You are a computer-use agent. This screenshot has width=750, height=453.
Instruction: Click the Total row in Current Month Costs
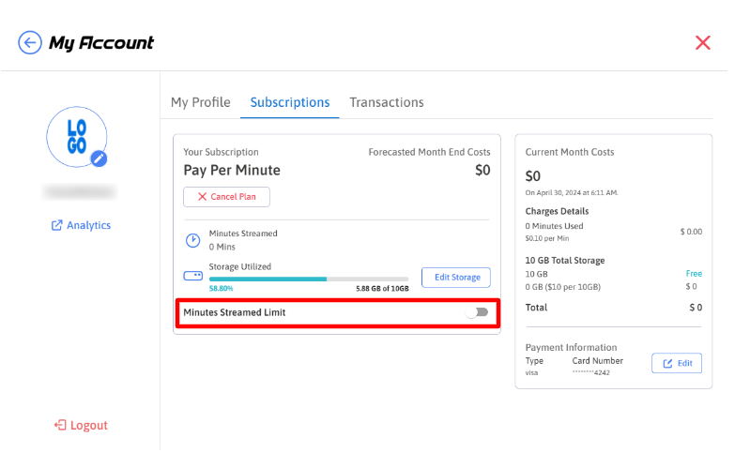[x=613, y=308]
